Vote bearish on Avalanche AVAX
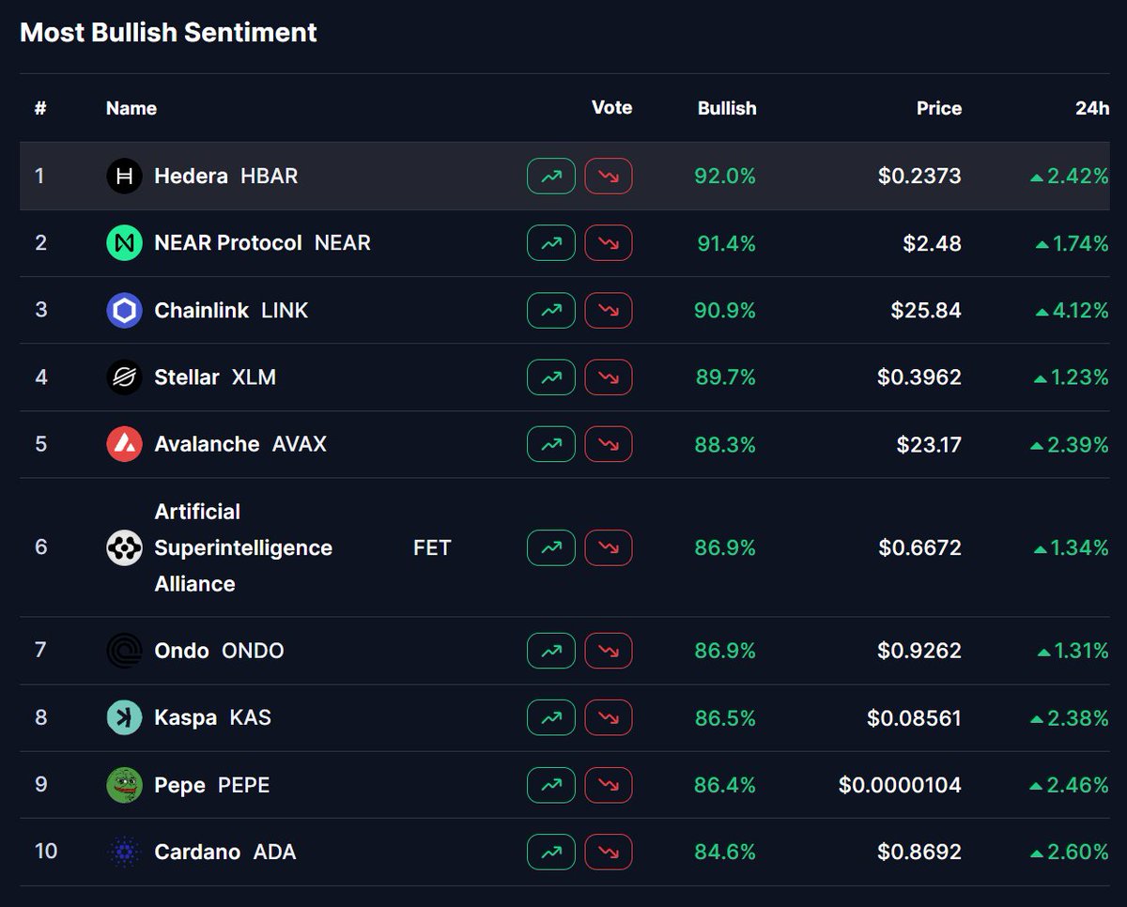The width and height of the screenshot is (1127, 907). [609, 444]
